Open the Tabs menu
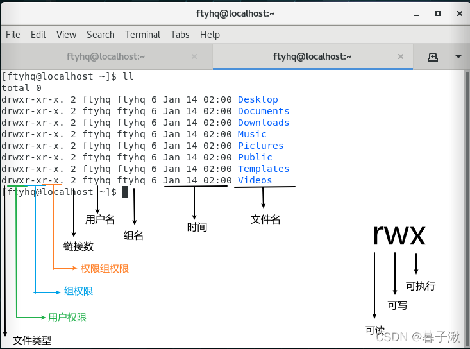 point(180,35)
